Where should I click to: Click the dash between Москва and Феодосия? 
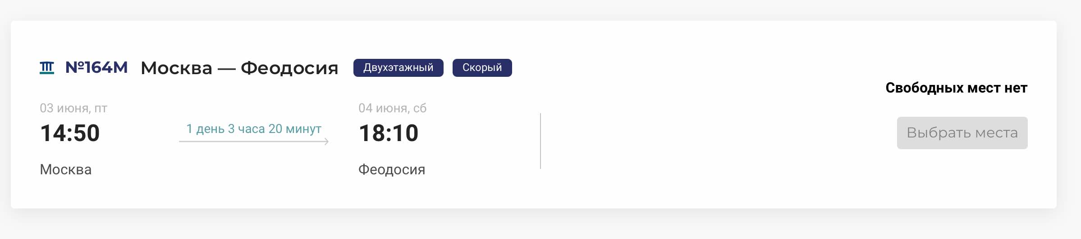(x=226, y=69)
